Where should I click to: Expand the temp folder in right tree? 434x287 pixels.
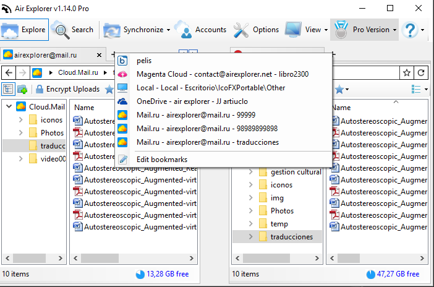point(251,223)
